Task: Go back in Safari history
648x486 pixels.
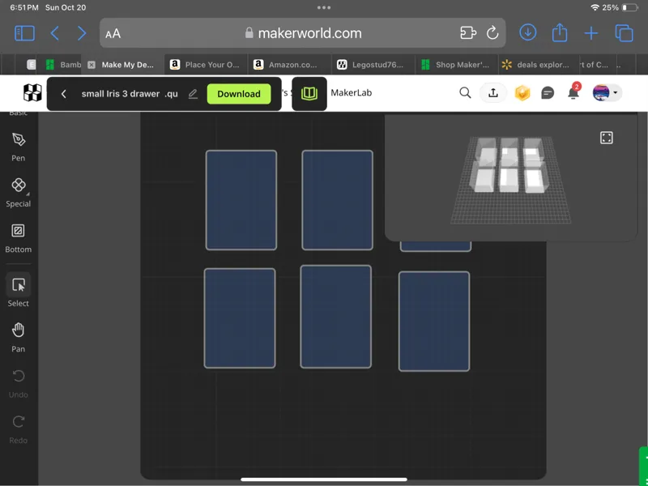Action: tap(54, 33)
